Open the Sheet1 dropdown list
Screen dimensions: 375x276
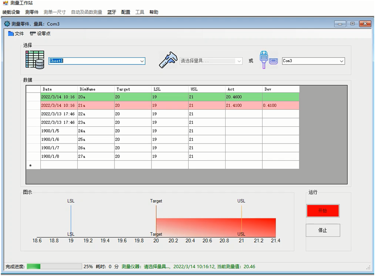pos(142,61)
